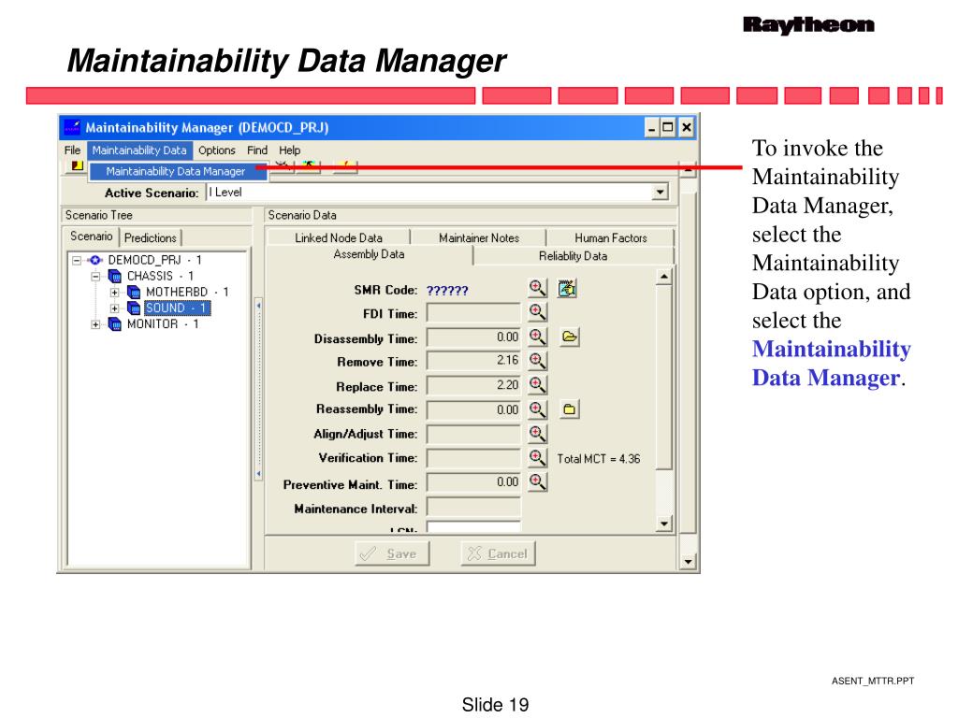Select the MOTHERBD - 1 tree item
Screen dimensions: 958x718
click(x=187, y=292)
